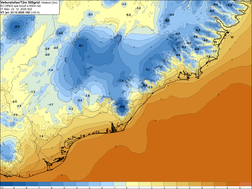The height and width of the screenshot is (189, 252).
Task: Select the color bar swatch between -7 and -6
Action: coord(44,184)
